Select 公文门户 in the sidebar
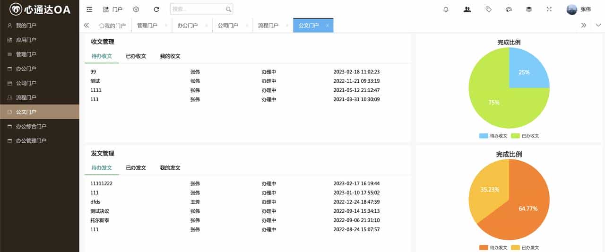Image resolution: width=605 pixels, height=252 pixels. (x=40, y=112)
